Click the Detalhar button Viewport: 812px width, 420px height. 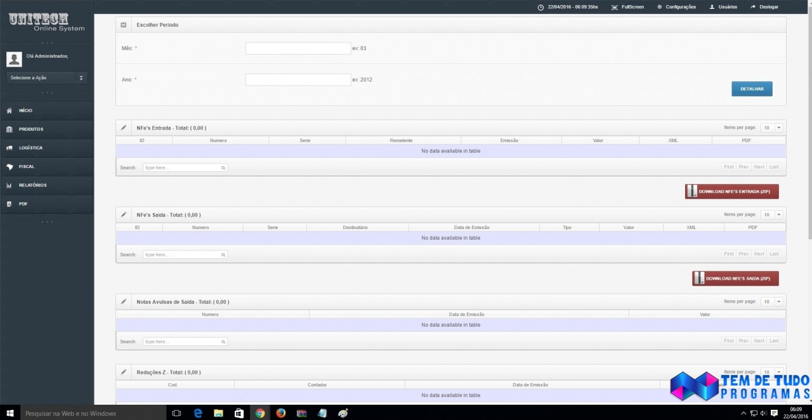coord(752,88)
